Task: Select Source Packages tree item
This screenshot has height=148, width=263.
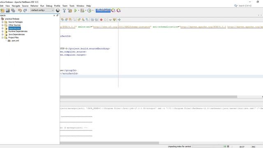Action: [x=16, y=22]
